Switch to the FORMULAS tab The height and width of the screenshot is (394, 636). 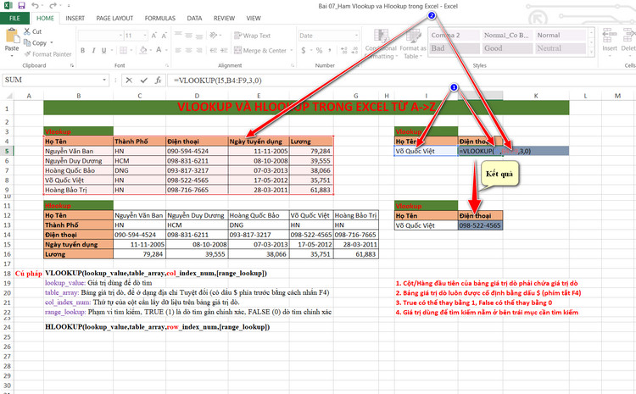(159, 19)
